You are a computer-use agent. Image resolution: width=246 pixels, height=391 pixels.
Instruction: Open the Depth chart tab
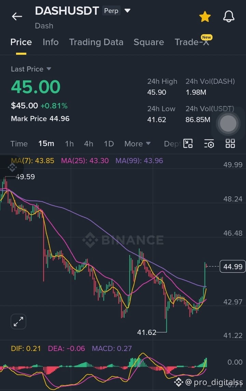click(172, 144)
